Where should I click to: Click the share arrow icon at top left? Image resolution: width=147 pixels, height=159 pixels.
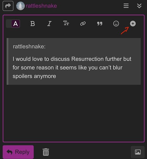coord(8,6)
